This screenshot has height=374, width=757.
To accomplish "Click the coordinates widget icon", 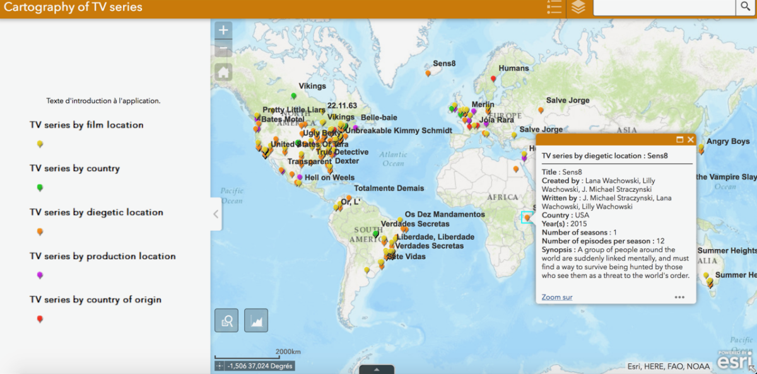I will tap(219, 366).
